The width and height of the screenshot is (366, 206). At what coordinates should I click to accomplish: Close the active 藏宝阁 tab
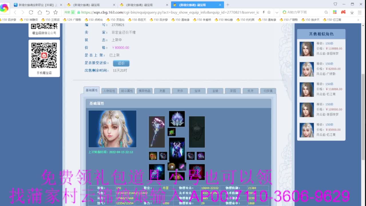tap(220, 5)
